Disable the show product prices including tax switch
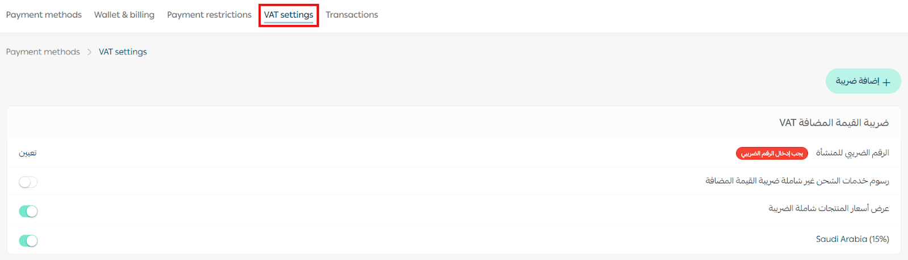 pos(28,211)
